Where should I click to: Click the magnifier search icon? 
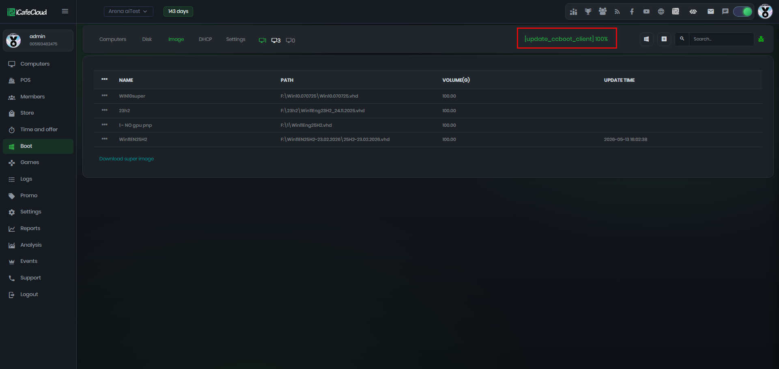(x=682, y=39)
